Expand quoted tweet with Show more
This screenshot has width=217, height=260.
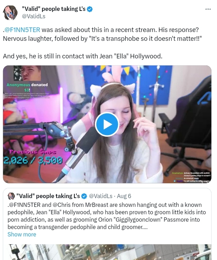tap(22, 234)
